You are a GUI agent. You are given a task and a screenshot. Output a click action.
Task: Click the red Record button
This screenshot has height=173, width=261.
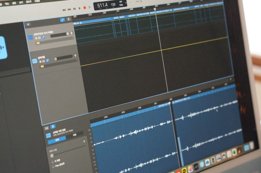tap(85, 8)
